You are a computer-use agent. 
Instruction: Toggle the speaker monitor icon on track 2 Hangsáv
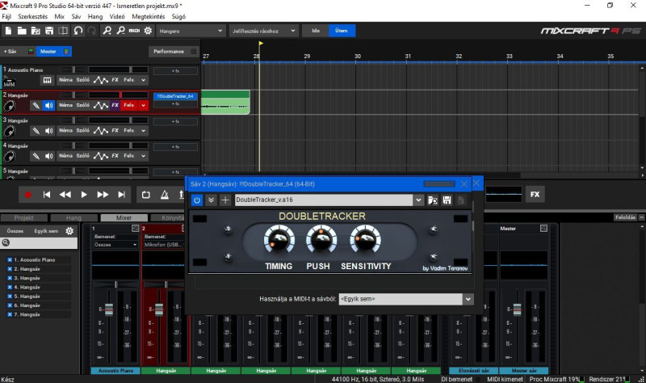pyautogui.click(x=48, y=106)
